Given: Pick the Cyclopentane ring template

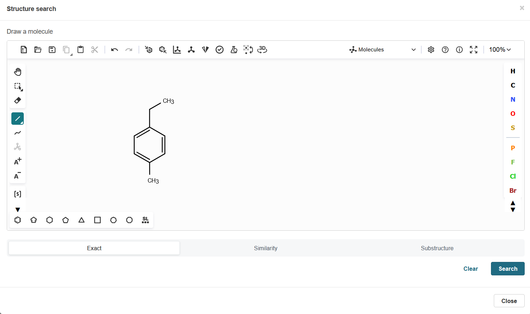Looking at the screenshot, I should [66, 220].
